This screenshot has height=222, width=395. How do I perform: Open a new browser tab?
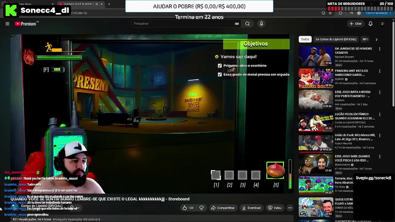coord(109,4)
